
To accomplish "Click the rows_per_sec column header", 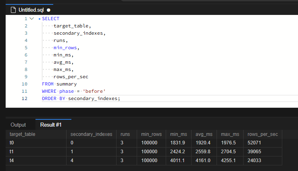I will point(263,134).
